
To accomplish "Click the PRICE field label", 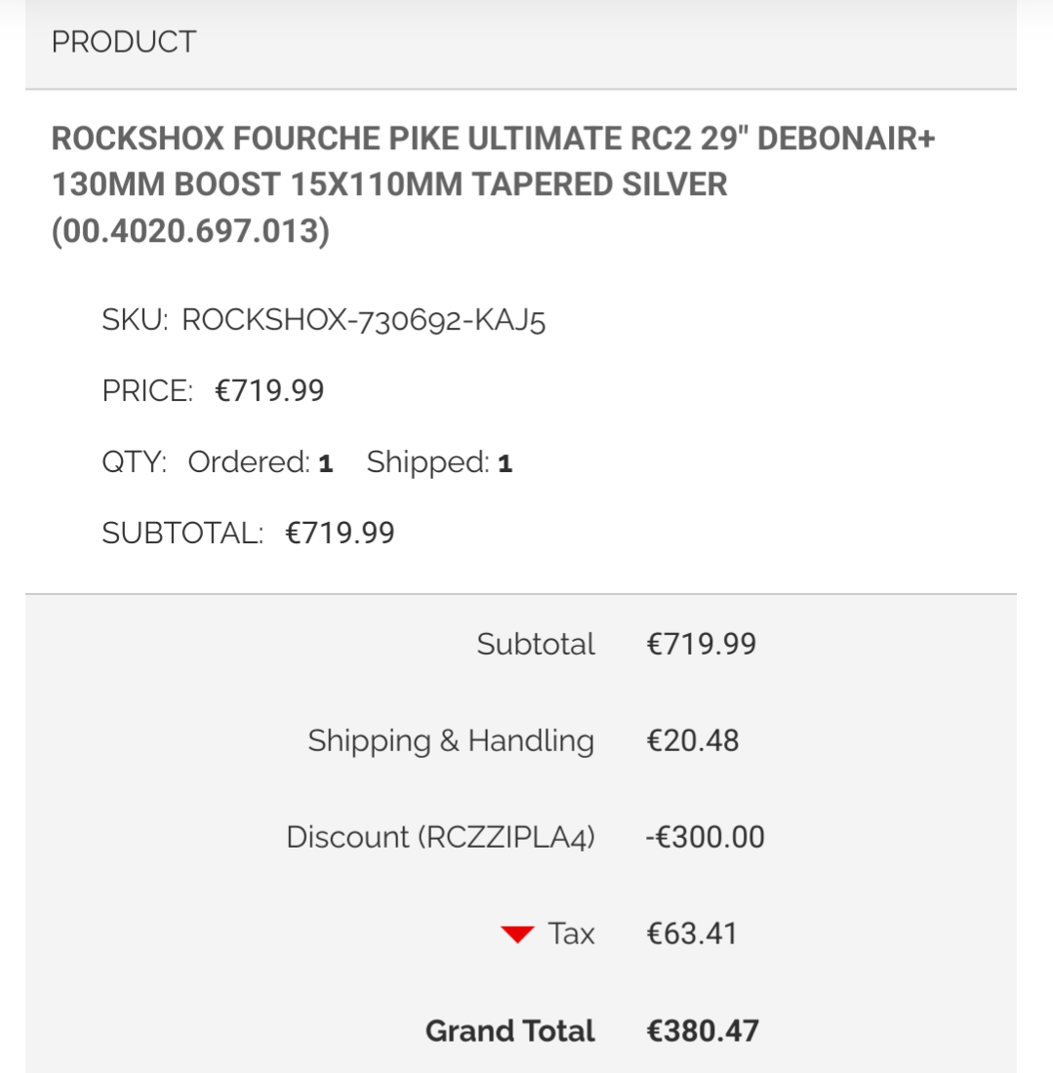I will point(147,391).
